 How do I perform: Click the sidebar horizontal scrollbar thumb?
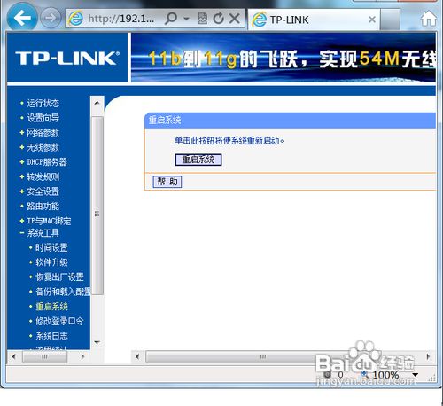[44, 356]
